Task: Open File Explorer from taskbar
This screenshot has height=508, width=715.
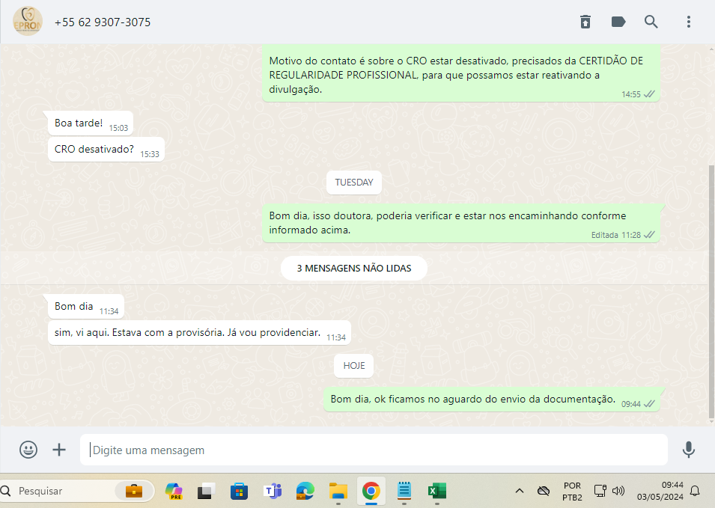Action: click(338, 491)
